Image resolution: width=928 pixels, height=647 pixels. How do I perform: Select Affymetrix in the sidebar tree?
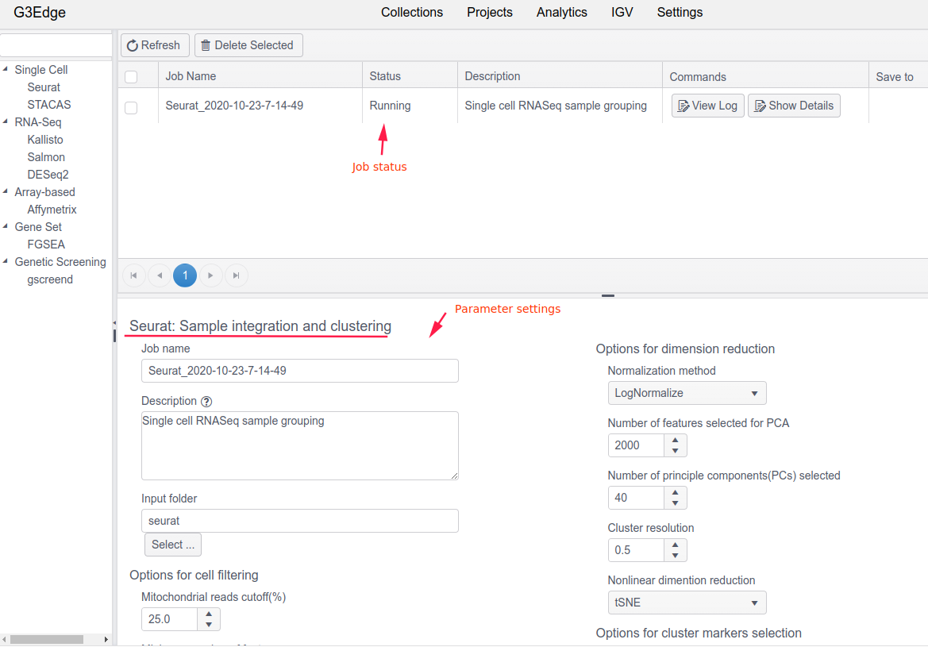coord(52,210)
